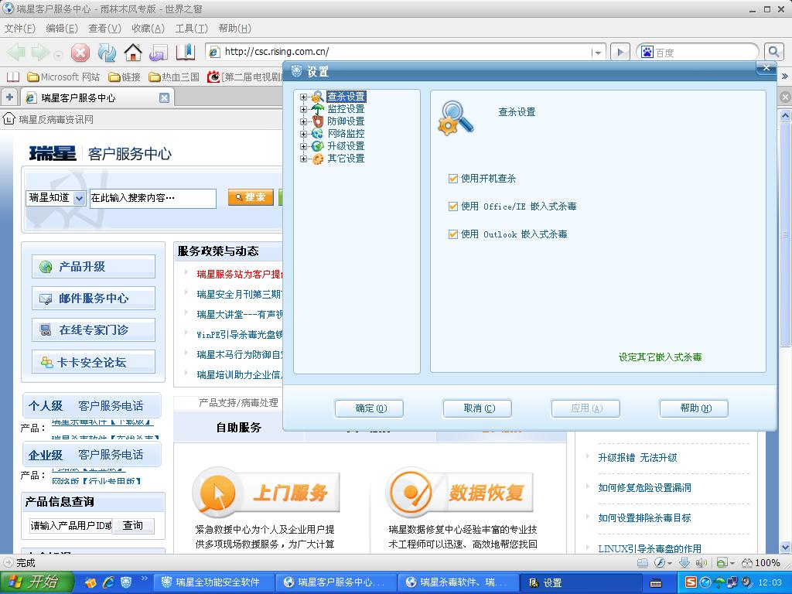Open the 卡卡安全论坛 sidebar button
The image size is (792, 594).
pos(94,362)
